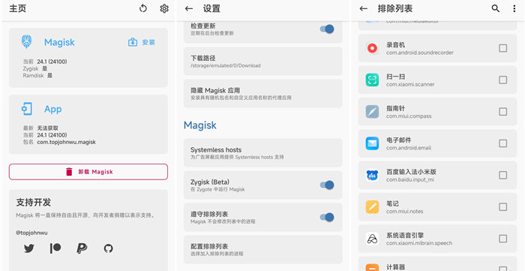Screen dimensions: 525x271
Task: Open settings via the gear icon
Action: pyautogui.click(x=164, y=8)
